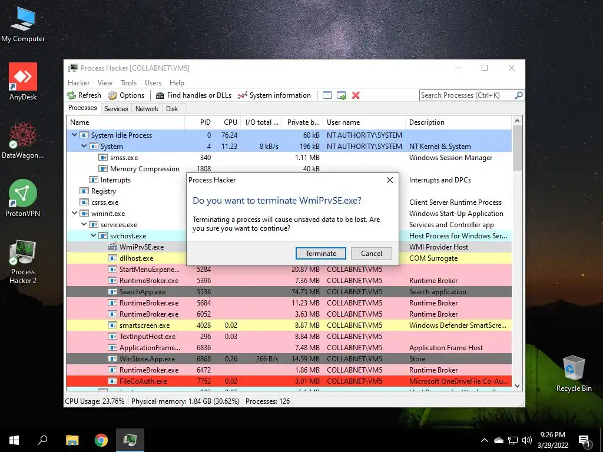Viewport: 603px width, 452px height.
Task: Open Windows Start menu
Action: tap(14, 440)
